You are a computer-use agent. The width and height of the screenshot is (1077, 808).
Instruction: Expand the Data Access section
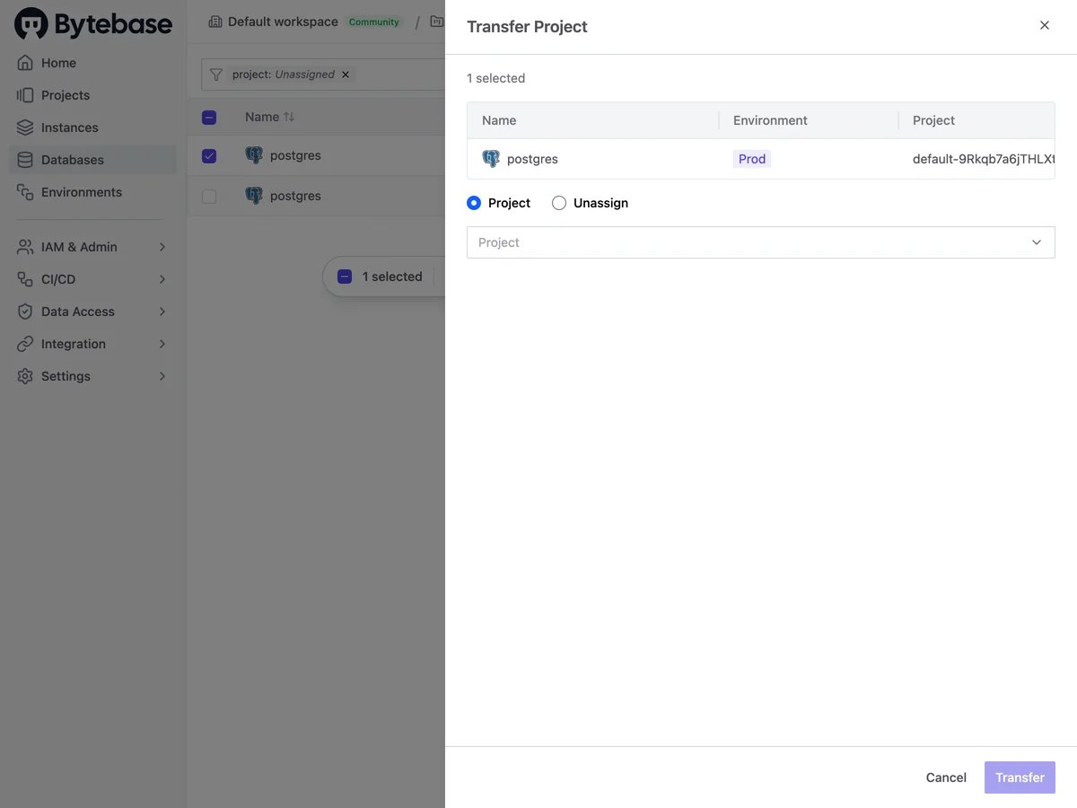click(x=162, y=312)
